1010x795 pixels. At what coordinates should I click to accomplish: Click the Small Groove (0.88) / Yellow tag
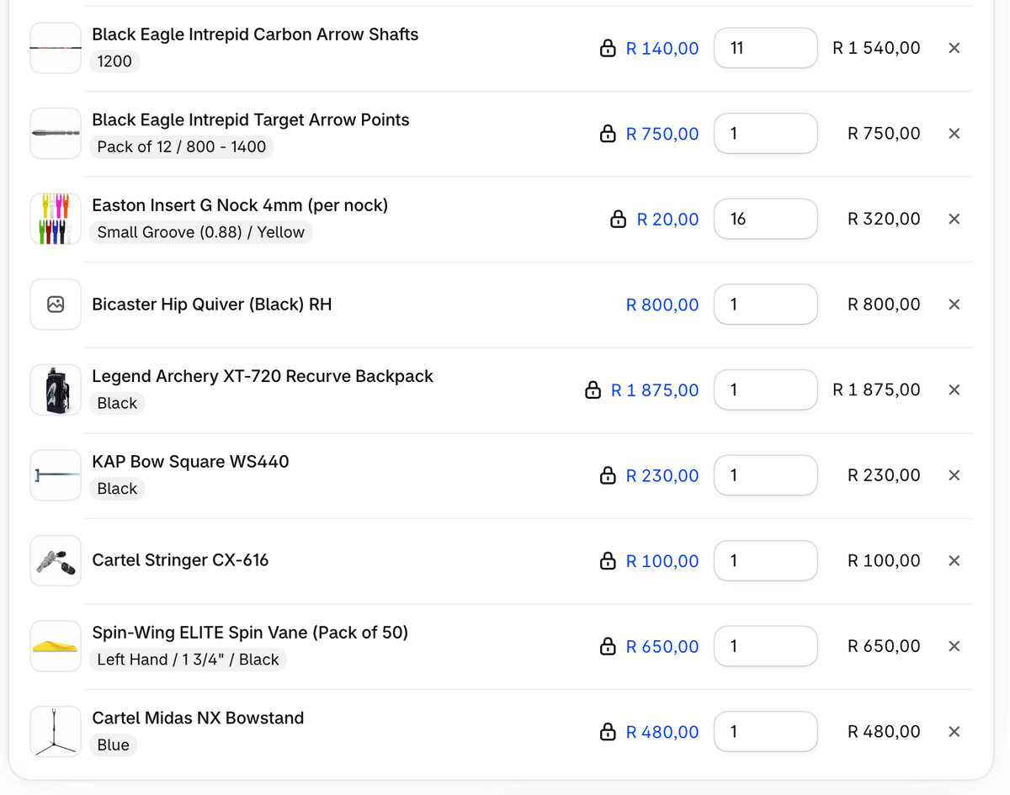[201, 232]
